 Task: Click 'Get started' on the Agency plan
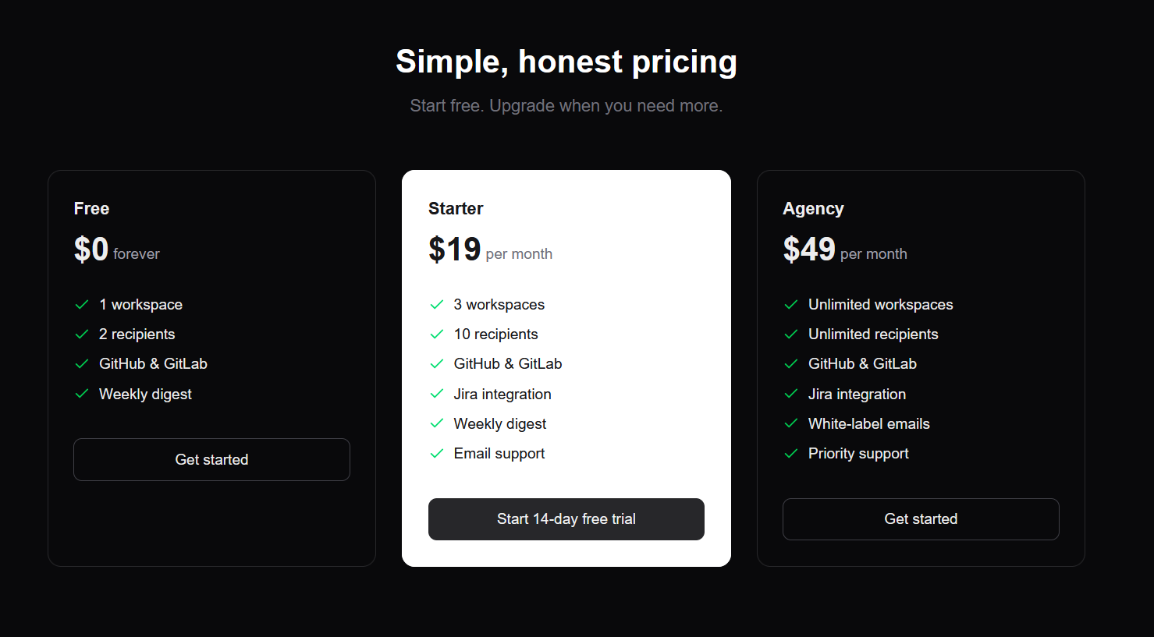(x=920, y=518)
